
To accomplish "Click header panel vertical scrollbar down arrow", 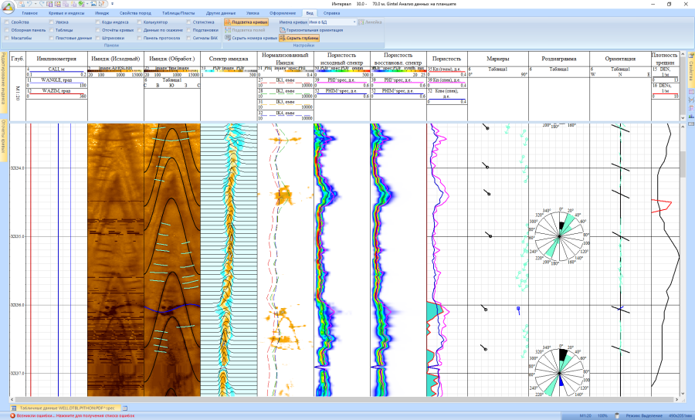I will coord(683,118).
